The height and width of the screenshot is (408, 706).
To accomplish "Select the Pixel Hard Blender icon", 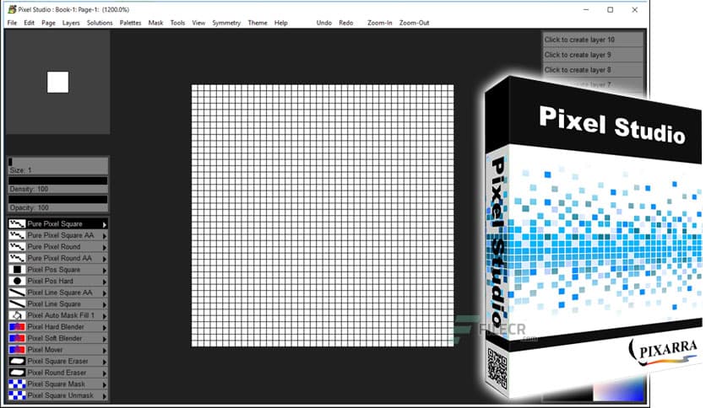I will click(17, 327).
